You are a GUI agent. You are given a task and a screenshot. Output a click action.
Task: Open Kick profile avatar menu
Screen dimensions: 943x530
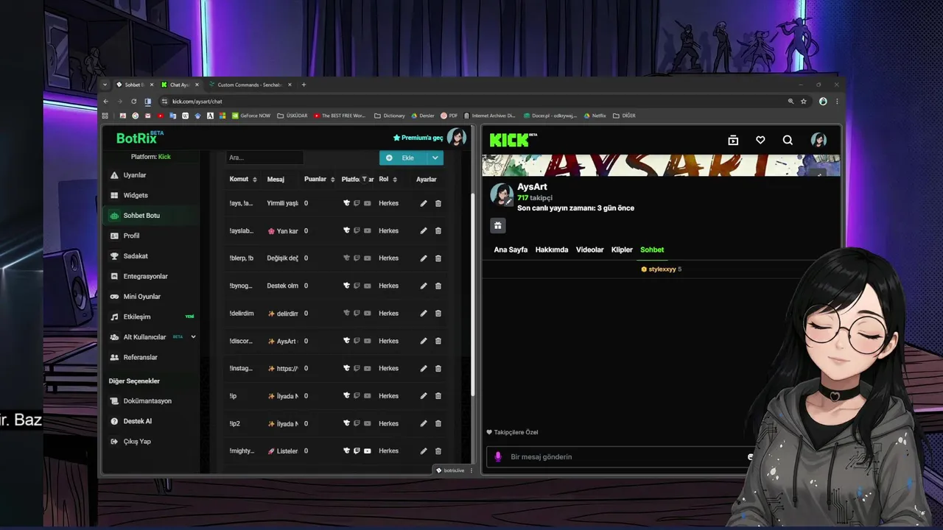[818, 140]
